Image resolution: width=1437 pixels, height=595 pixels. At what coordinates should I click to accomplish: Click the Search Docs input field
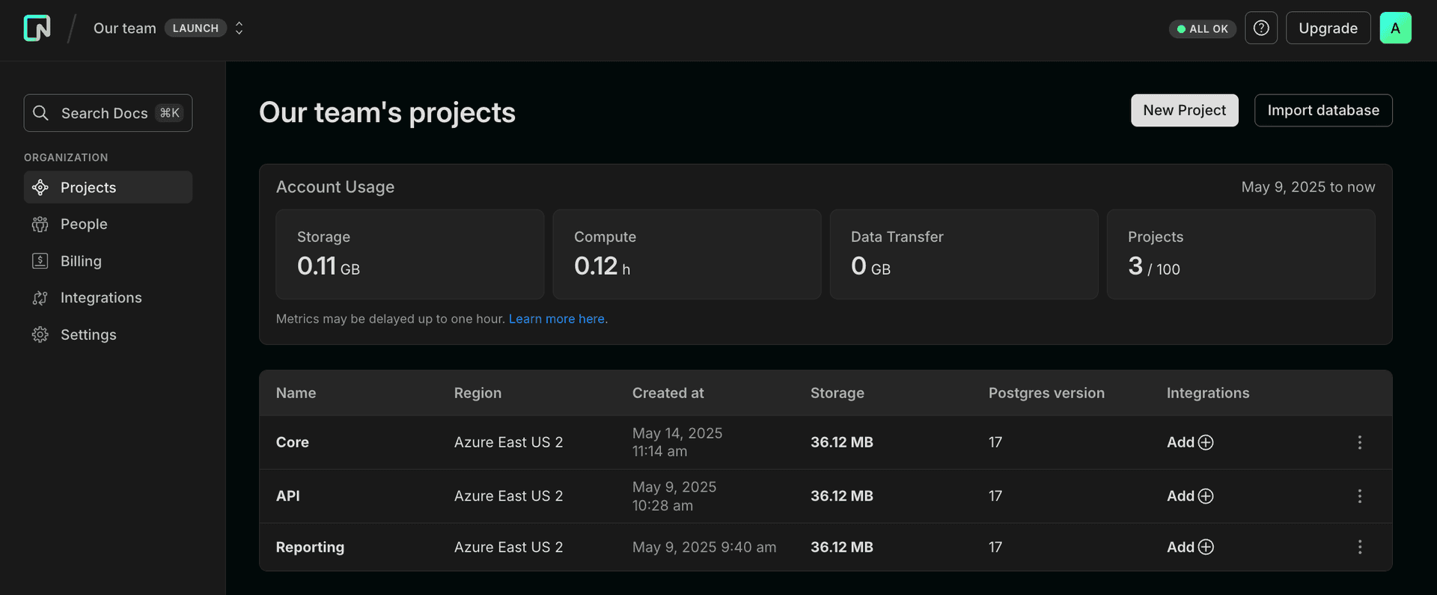[105, 113]
